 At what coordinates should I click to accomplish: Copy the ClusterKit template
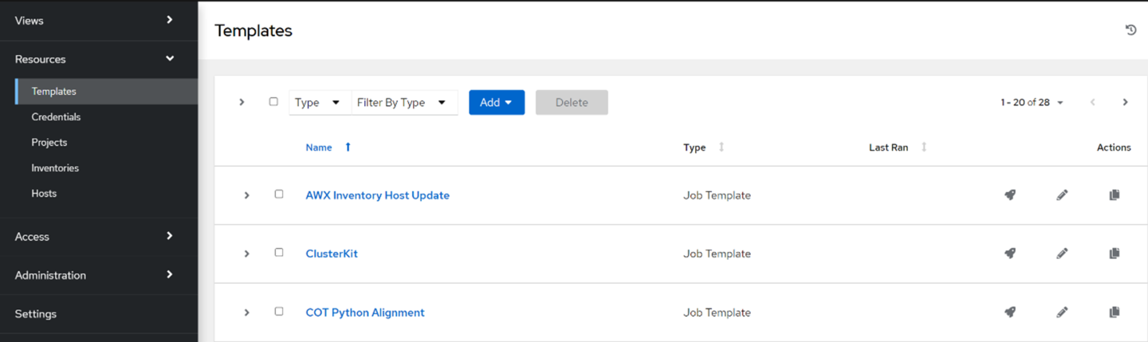tap(1115, 254)
